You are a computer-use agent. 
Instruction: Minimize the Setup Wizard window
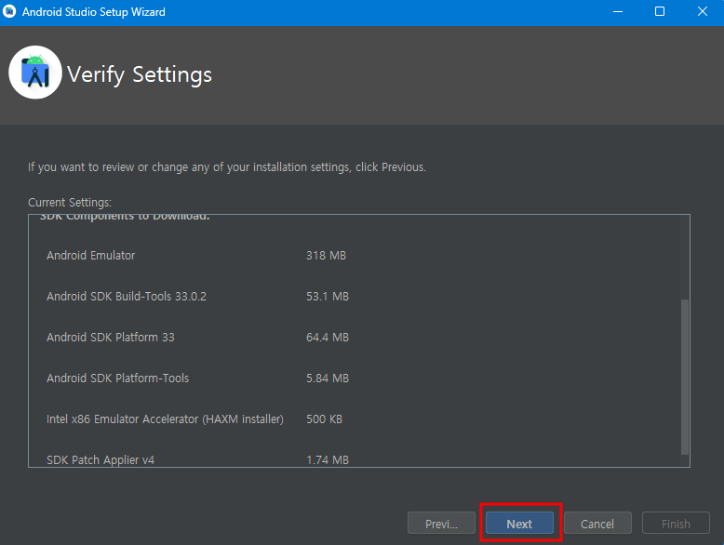[618, 11]
